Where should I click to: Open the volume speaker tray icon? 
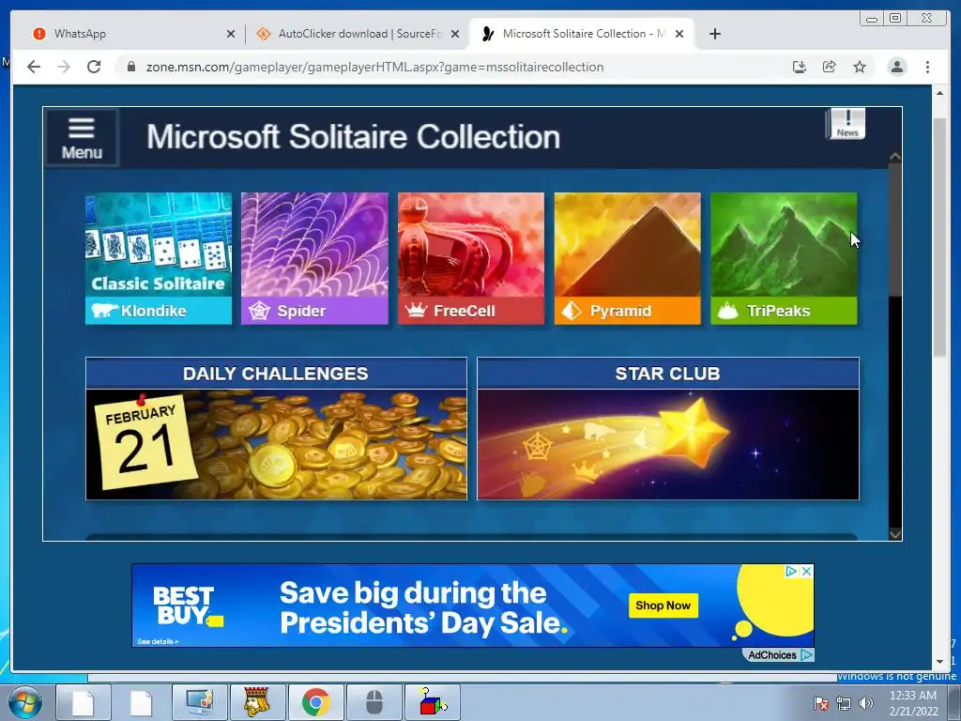pos(866,703)
